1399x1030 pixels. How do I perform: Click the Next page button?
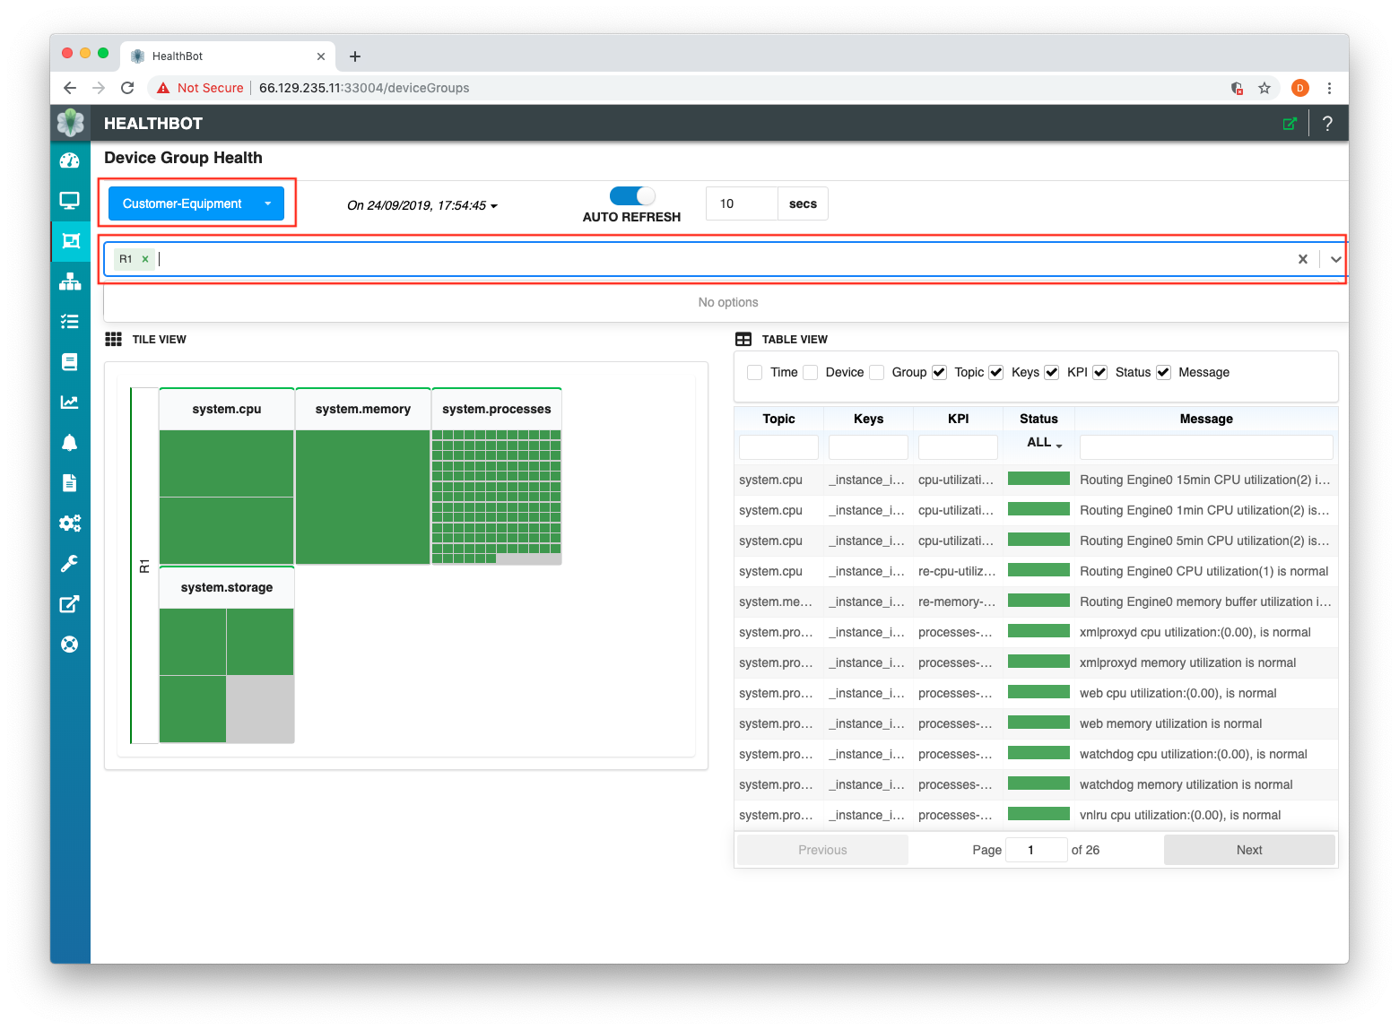[x=1249, y=850]
